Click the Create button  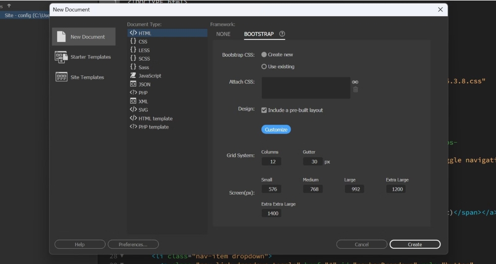(x=415, y=244)
